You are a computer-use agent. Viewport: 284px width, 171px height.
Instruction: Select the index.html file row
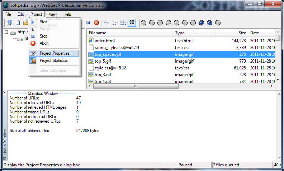click(181, 41)
